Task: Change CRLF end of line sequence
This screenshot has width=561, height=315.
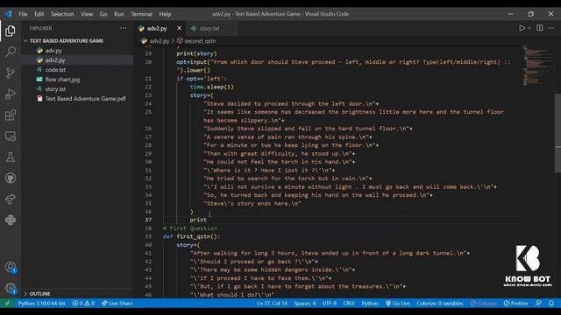Action: 349,304
